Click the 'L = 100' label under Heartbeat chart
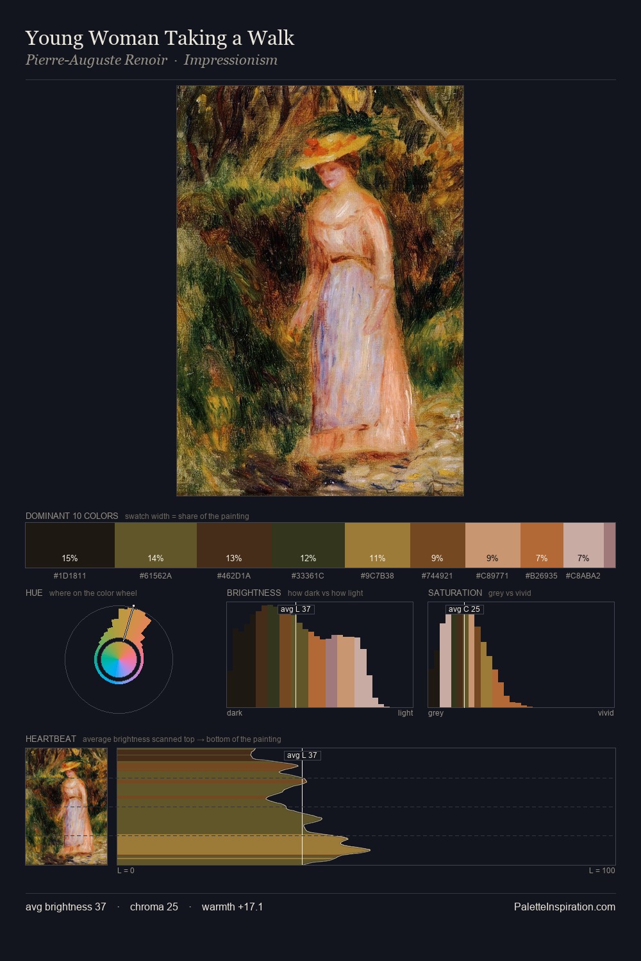641x961 pixels. pyautogui.click(x=602, y=871)
